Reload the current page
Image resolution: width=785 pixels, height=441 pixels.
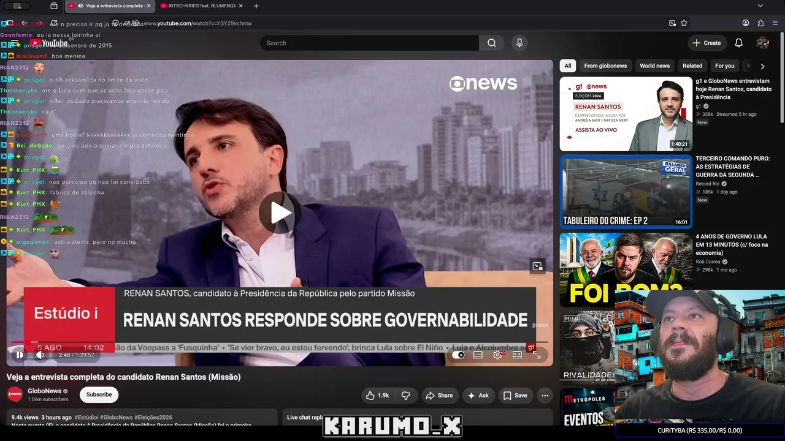coord(54,23)
